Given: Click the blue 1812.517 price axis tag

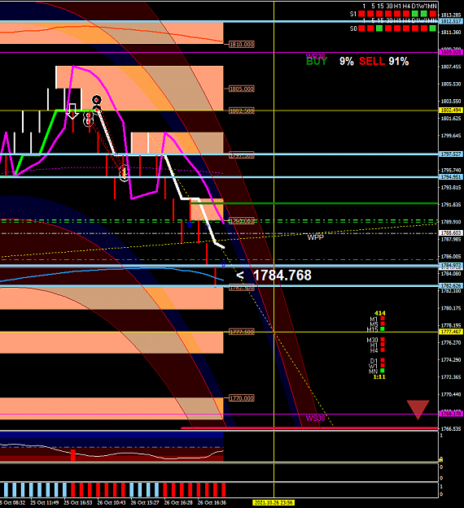Looking at the screenshot, I should coord(451,21).
